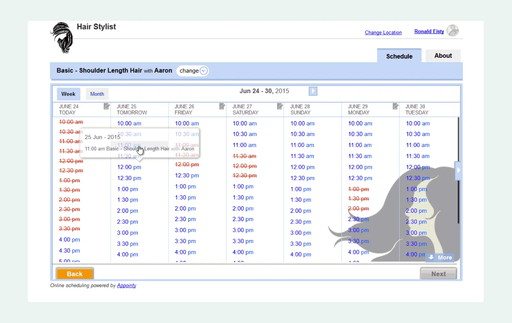Image resolution: width=512 pixels, height=323 pixels.
Task: Click the edit icon on June 24 Today header
Action: [107, 106]
